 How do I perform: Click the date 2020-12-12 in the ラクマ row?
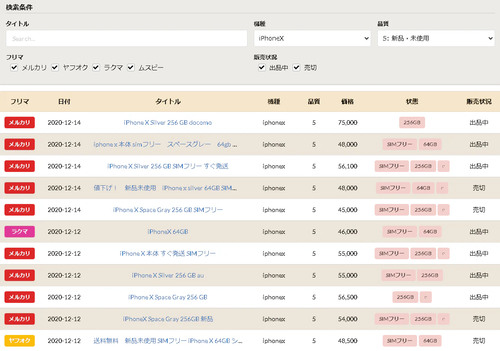point(64,232)
